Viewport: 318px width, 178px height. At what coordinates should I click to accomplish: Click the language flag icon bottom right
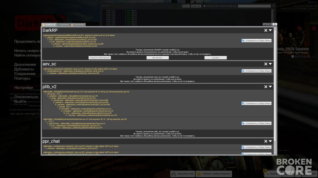coord(298,174)
